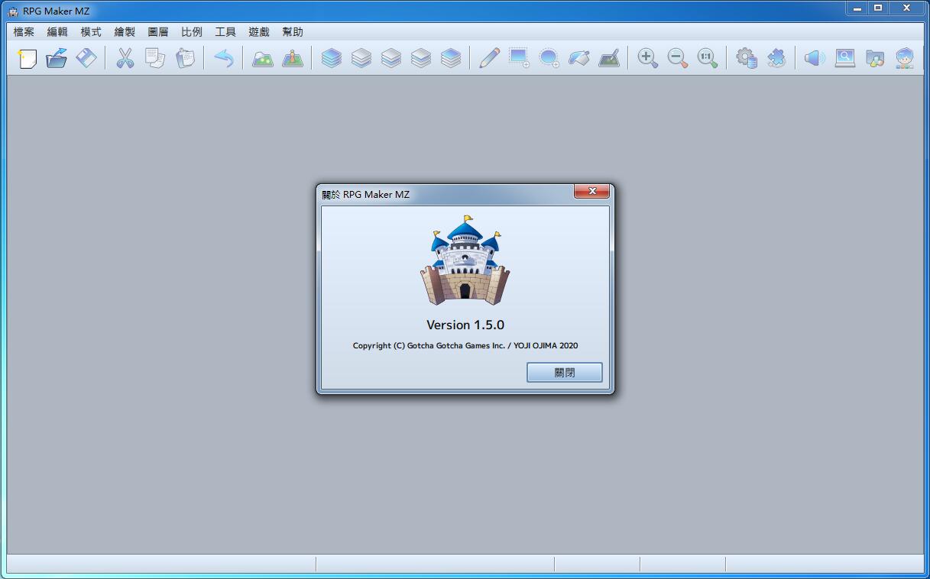Create a new project from the toolbar
This screenshot has width=930, height=579.
click(x=28, y=58)
